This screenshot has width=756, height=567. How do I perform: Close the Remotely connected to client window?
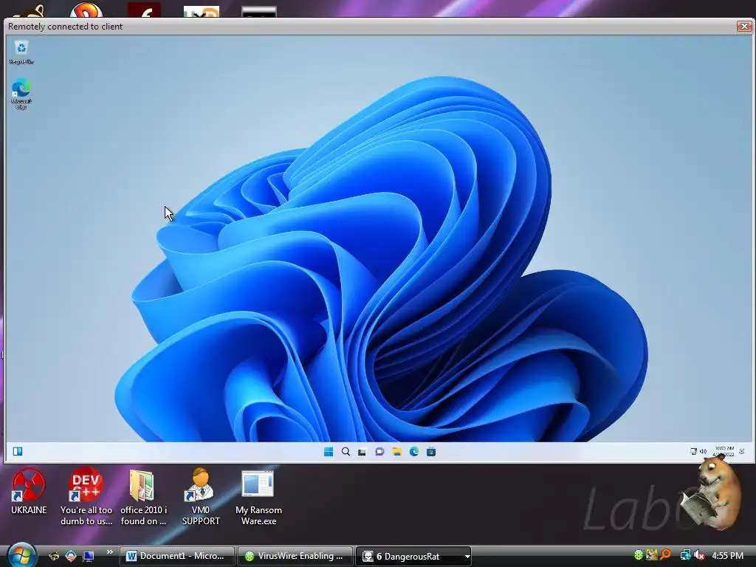click(744, 26)
